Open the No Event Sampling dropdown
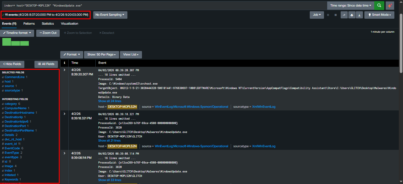This screenshot has height=184, width=403. (x=110, y=15)
